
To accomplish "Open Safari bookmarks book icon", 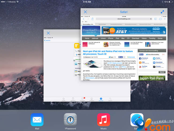I will click(x=155, y=19).
